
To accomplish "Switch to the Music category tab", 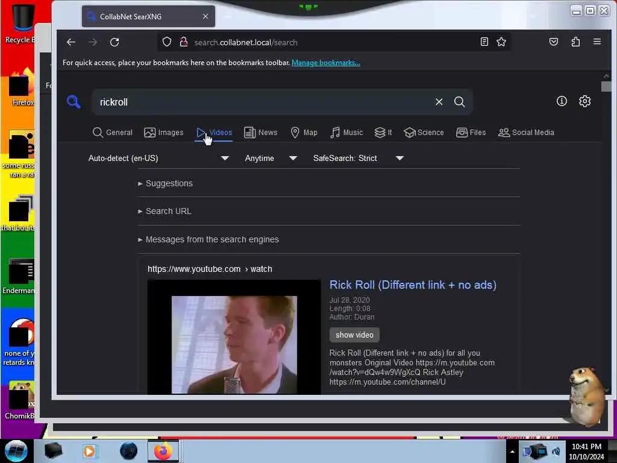I will [346, 133].
